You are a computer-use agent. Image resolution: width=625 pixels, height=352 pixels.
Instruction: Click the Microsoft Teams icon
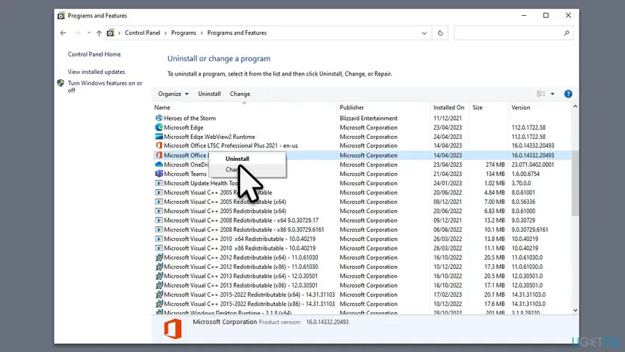159,174
